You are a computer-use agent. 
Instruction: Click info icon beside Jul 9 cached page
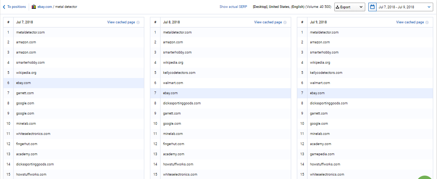[427, 23]
